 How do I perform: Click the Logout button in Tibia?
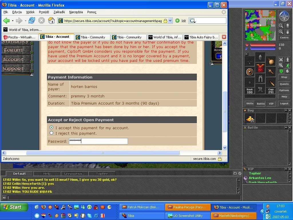click(x=284, y=103)
